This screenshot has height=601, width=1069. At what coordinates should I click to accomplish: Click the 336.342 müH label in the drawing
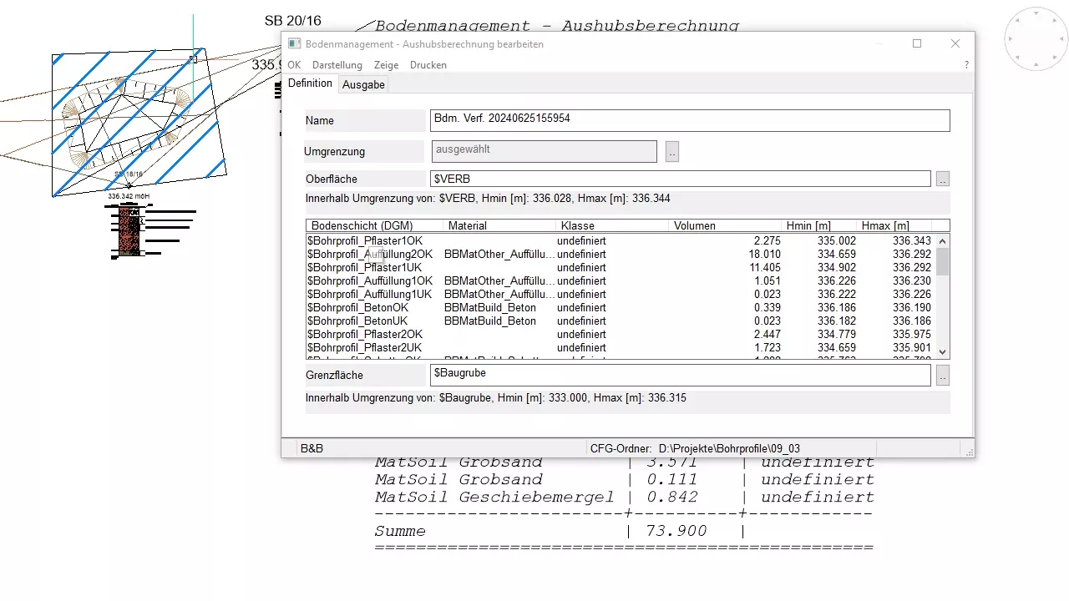(129, 196)
